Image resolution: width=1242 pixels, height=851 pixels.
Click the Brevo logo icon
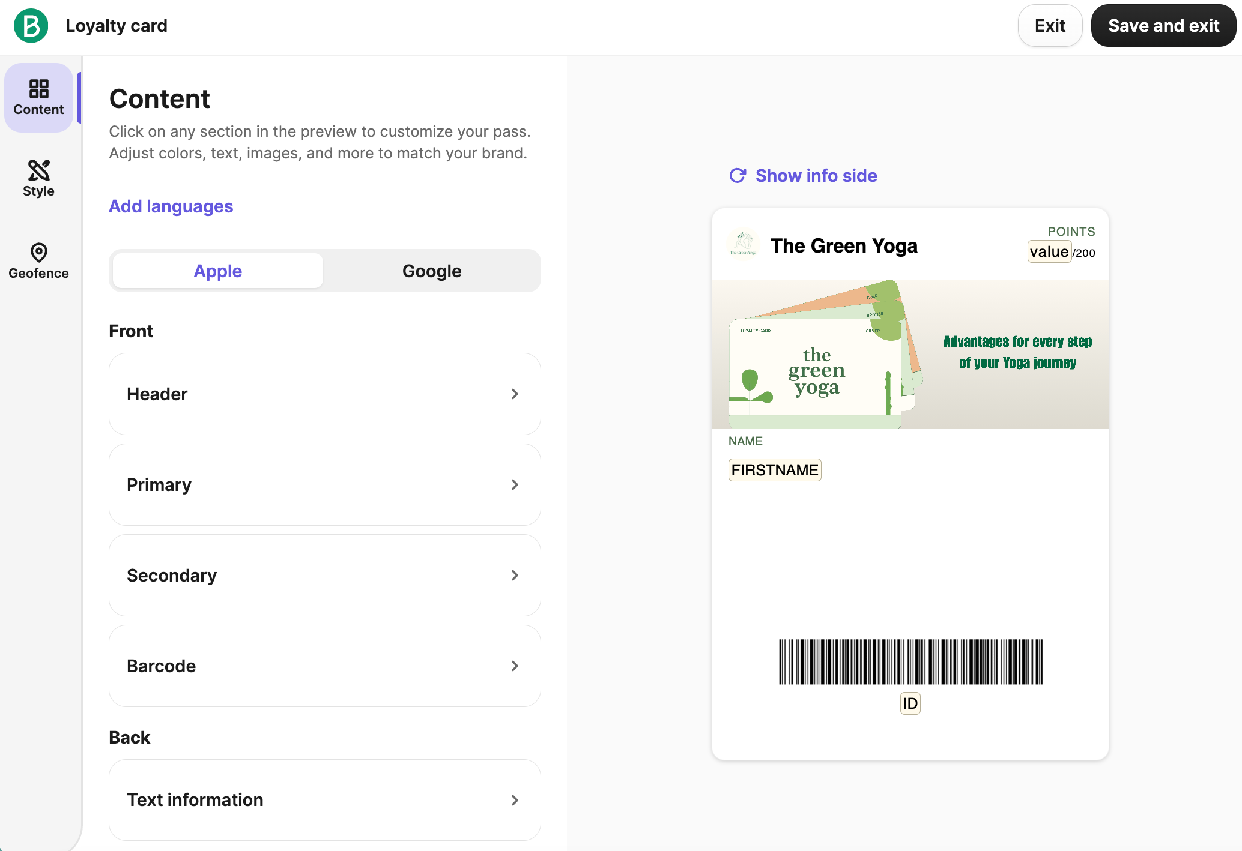click(31, 26)
